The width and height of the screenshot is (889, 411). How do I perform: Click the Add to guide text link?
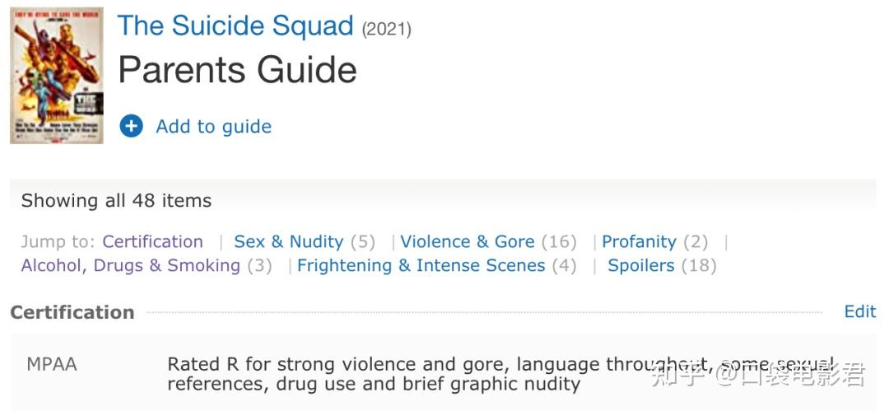pyautogui.click(x=213, y=126)
